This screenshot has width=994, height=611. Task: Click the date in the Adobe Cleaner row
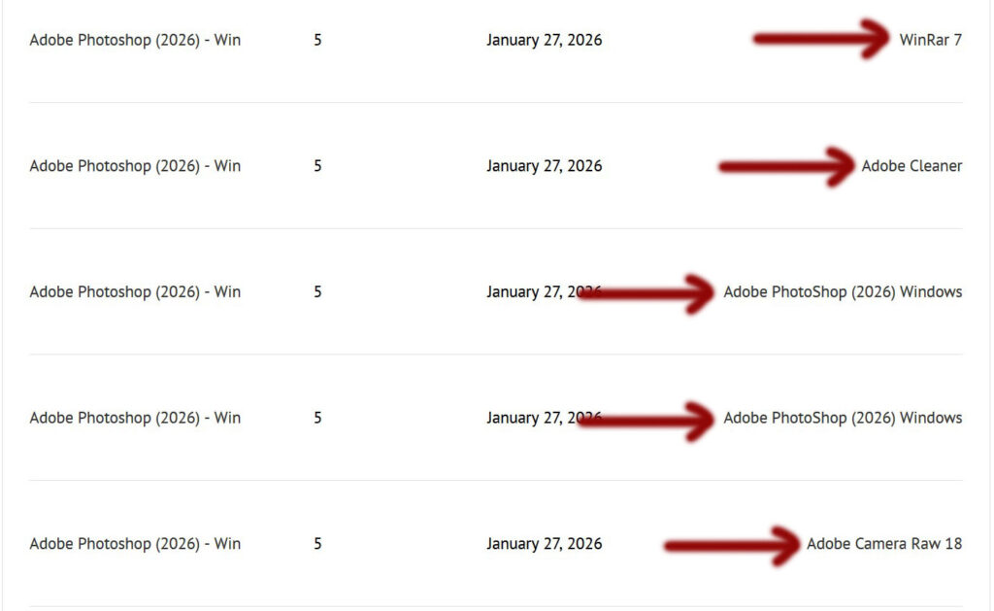[544, 166]
